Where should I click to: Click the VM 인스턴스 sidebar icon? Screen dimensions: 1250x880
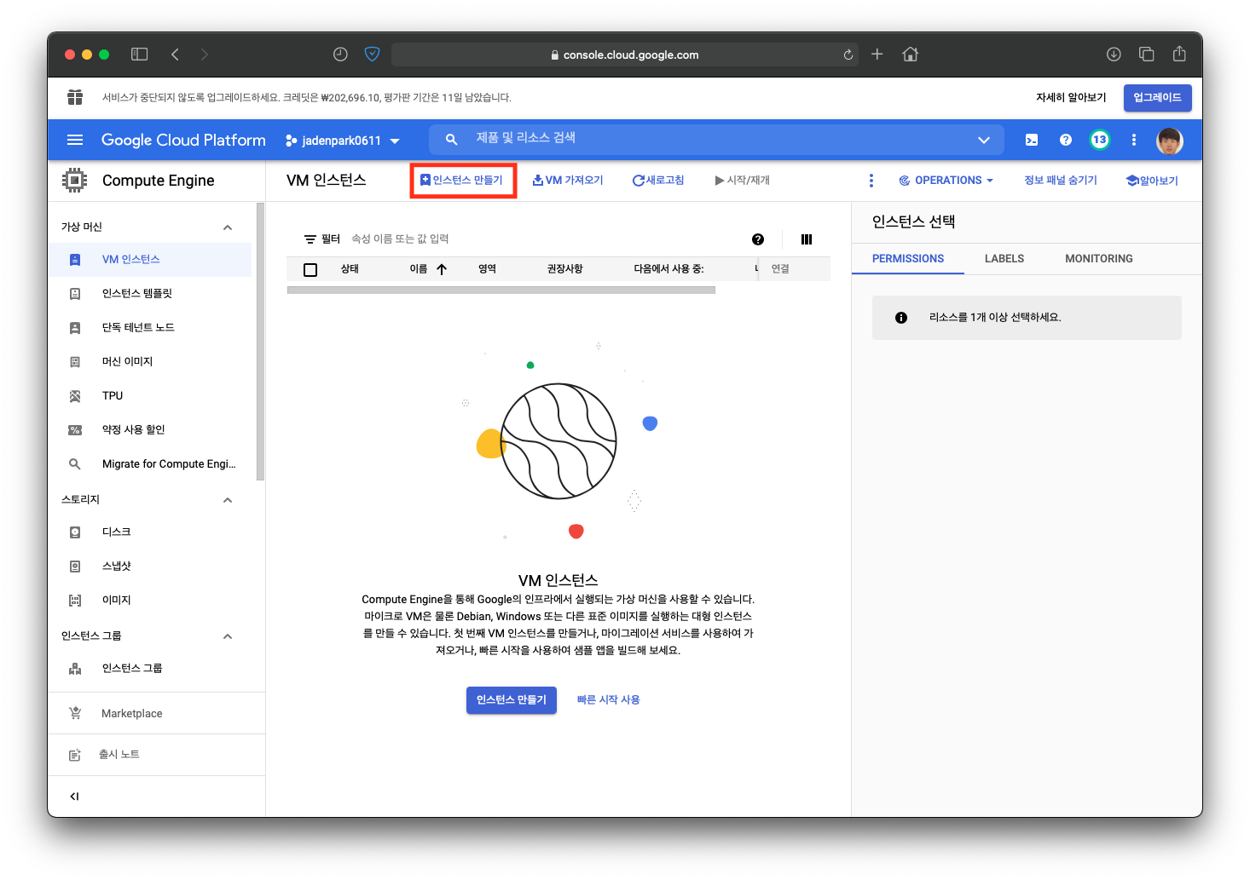click(x=75, y=260)
